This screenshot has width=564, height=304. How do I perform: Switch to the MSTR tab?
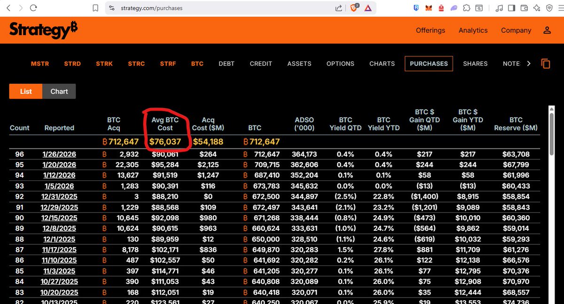40,63
